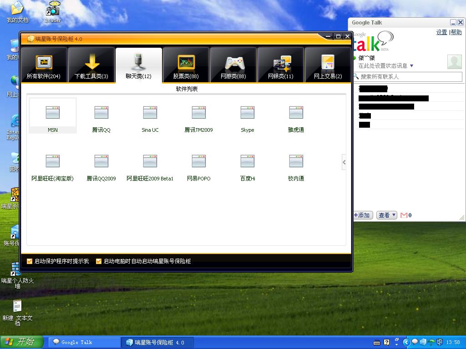Screen dimensions: 466x349
Task: Switch to the 下载工具类(3) tab
Action: (x=91, y=65)
